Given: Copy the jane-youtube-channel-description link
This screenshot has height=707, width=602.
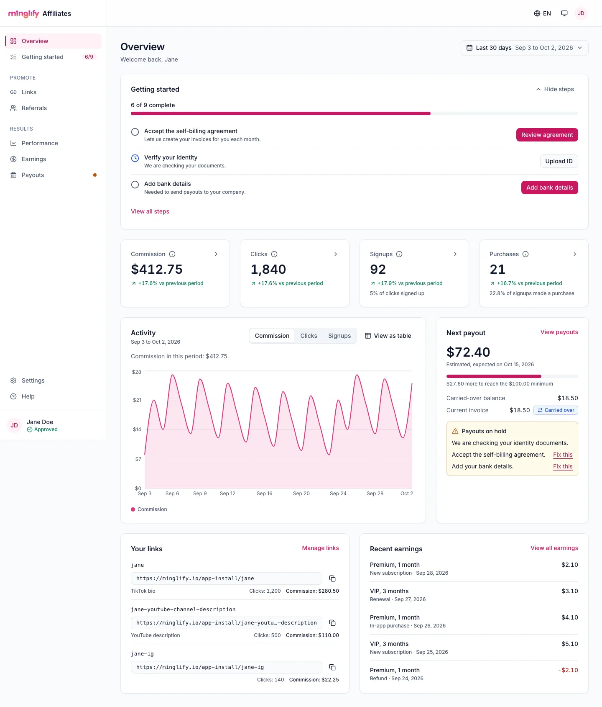Looking at the screenshot, I should point(332,623).
